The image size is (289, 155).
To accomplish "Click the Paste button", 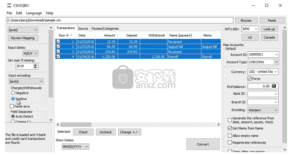I will click(x=272, y=20).
